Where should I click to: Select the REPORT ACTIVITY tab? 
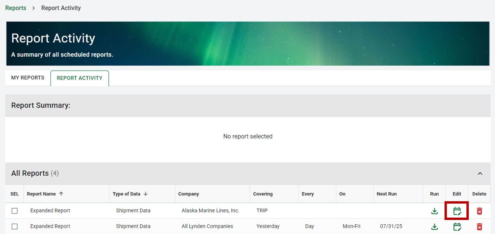click(79, 78)
